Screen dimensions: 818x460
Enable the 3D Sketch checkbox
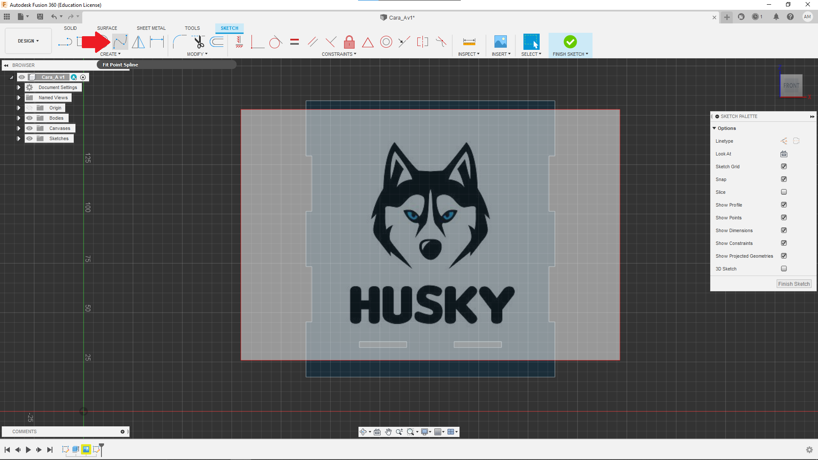[784, 269]
